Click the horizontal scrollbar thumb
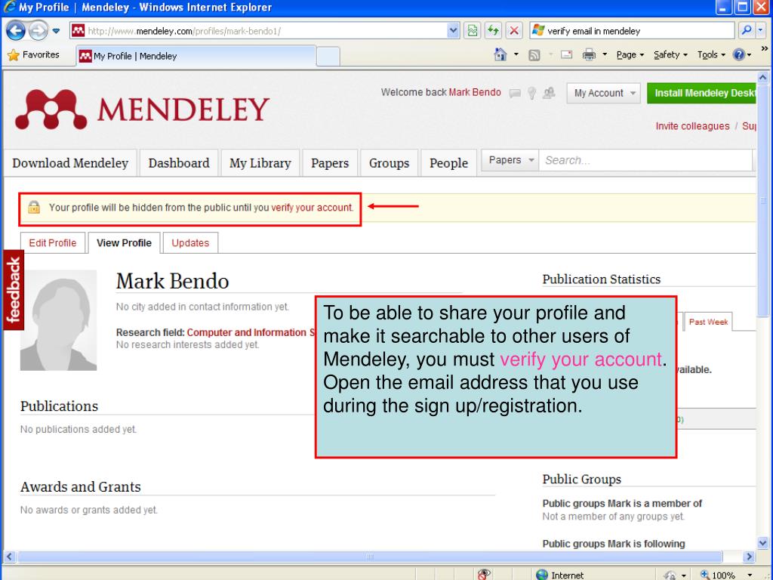Viewport: 773px width, 580px height. click(370, 557)
